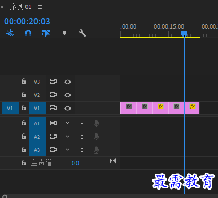Open timeline display settings wrench

(x=82, y=33)
